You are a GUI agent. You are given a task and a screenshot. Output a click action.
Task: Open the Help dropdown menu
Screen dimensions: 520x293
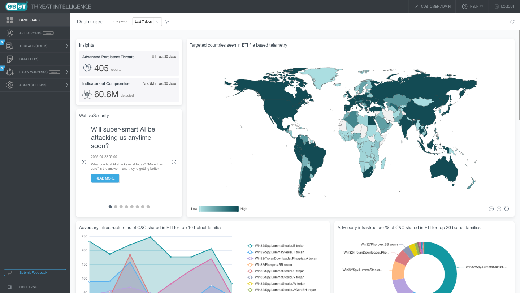coord(472,7)
